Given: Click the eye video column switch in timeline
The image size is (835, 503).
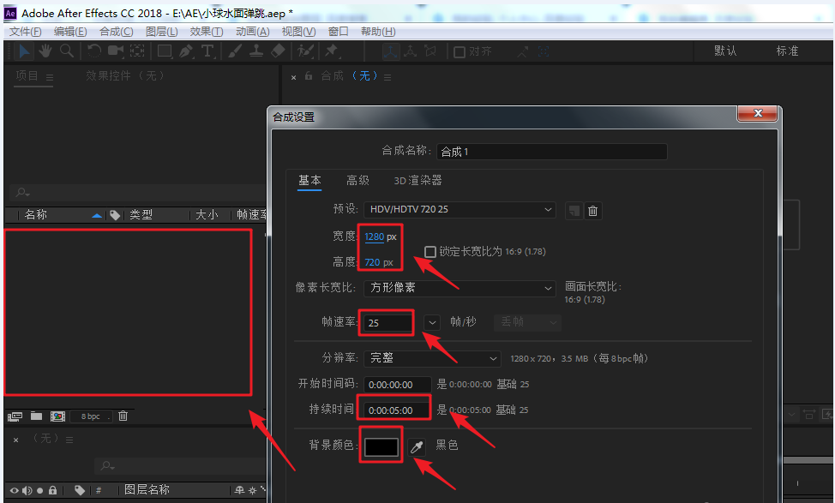Looking at the screenshot, I should [15, 491].
